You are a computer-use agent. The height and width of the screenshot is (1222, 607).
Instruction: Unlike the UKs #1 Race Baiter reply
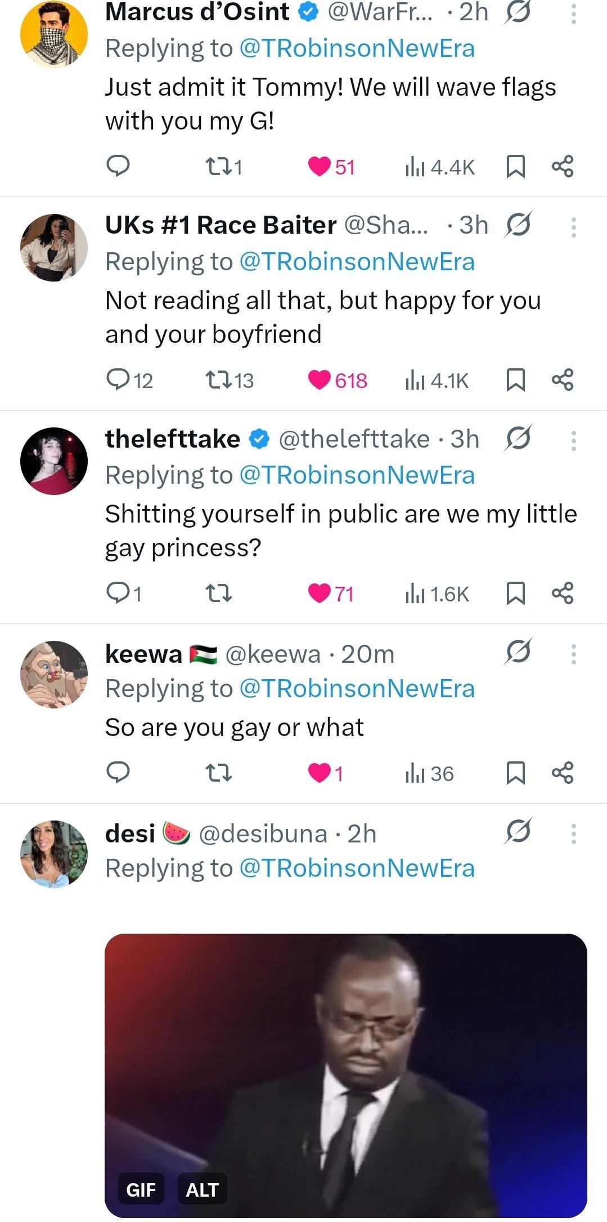coord(320,380)
